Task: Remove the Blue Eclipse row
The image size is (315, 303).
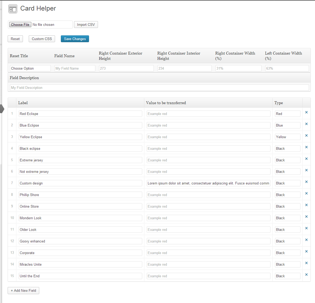Action: [306, 124]
